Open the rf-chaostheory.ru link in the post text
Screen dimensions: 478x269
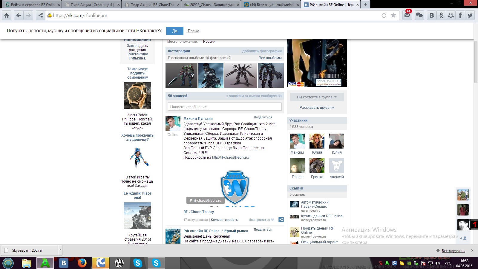point(231,158)
